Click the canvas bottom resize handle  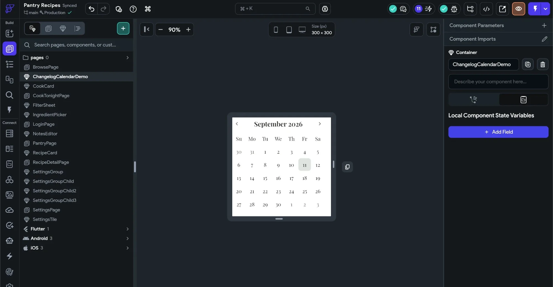[x=279, y=219]
